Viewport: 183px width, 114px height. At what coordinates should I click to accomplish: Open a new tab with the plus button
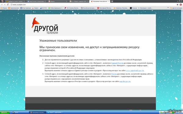pos(112,2)
